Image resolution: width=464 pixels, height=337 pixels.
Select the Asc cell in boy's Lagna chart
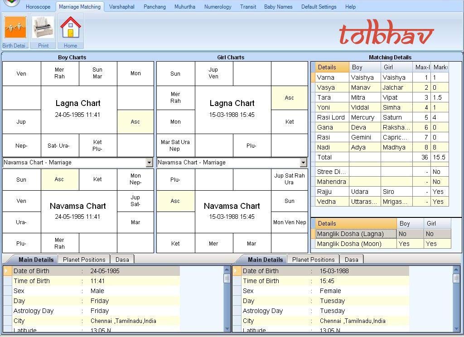[135, 122]
